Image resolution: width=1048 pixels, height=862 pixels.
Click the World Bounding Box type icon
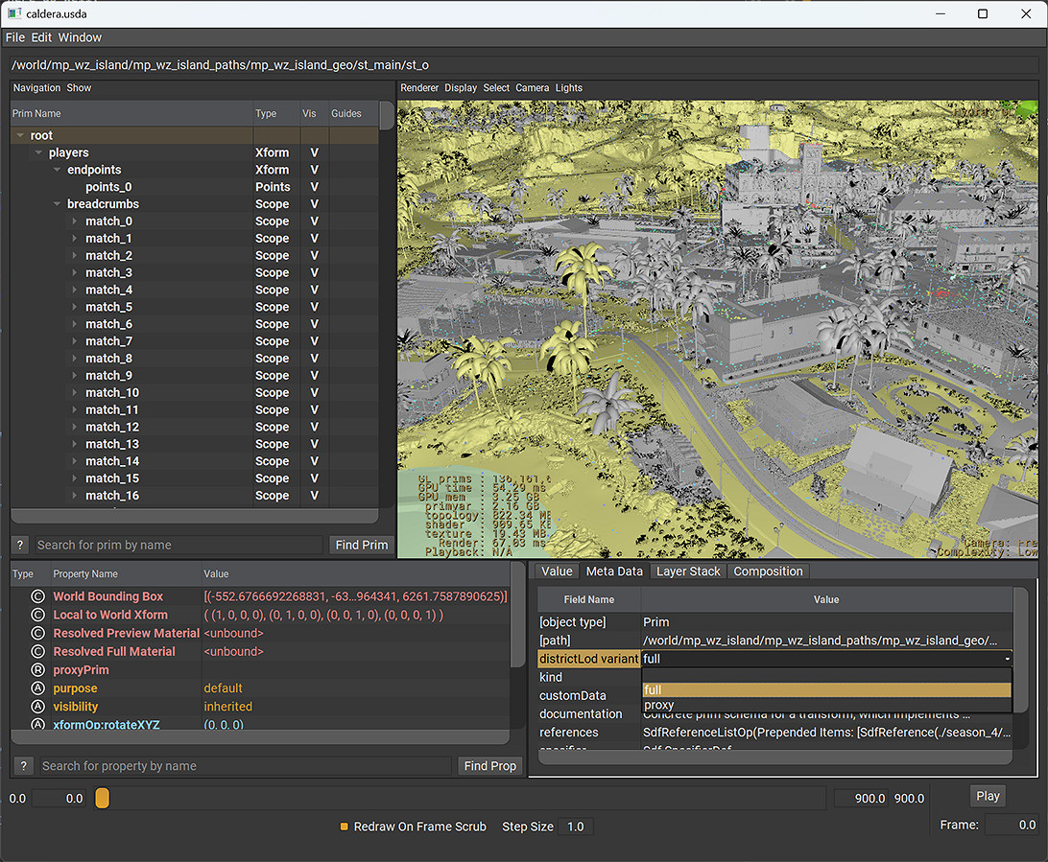point(37,596)
